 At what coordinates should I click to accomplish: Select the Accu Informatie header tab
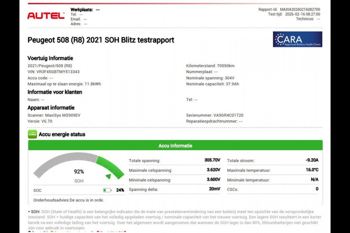(175, 145)
